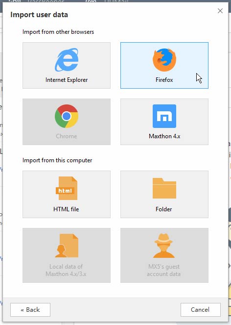This screenshot has width=231, height=325.
Task: Select Local data of Maxthon 4.x/3.x
Action: point(67,255)
